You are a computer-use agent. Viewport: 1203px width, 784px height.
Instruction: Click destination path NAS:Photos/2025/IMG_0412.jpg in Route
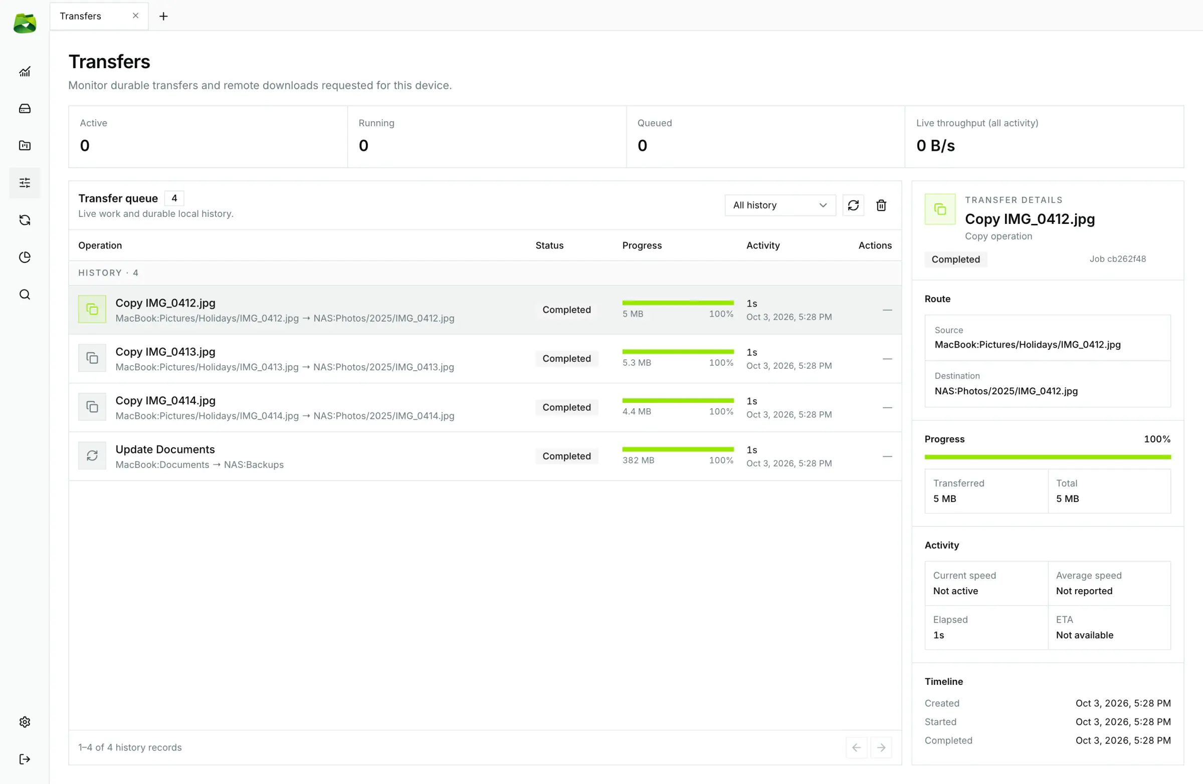tap(1006, 391)
